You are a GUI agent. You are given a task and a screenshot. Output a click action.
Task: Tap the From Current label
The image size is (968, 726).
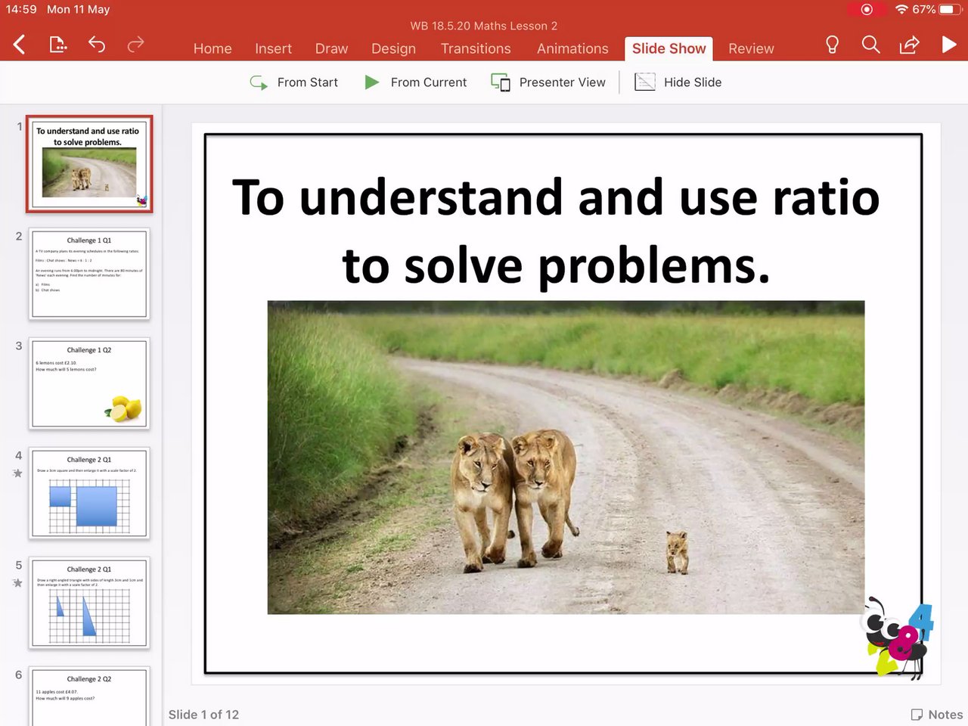[429, 82]
